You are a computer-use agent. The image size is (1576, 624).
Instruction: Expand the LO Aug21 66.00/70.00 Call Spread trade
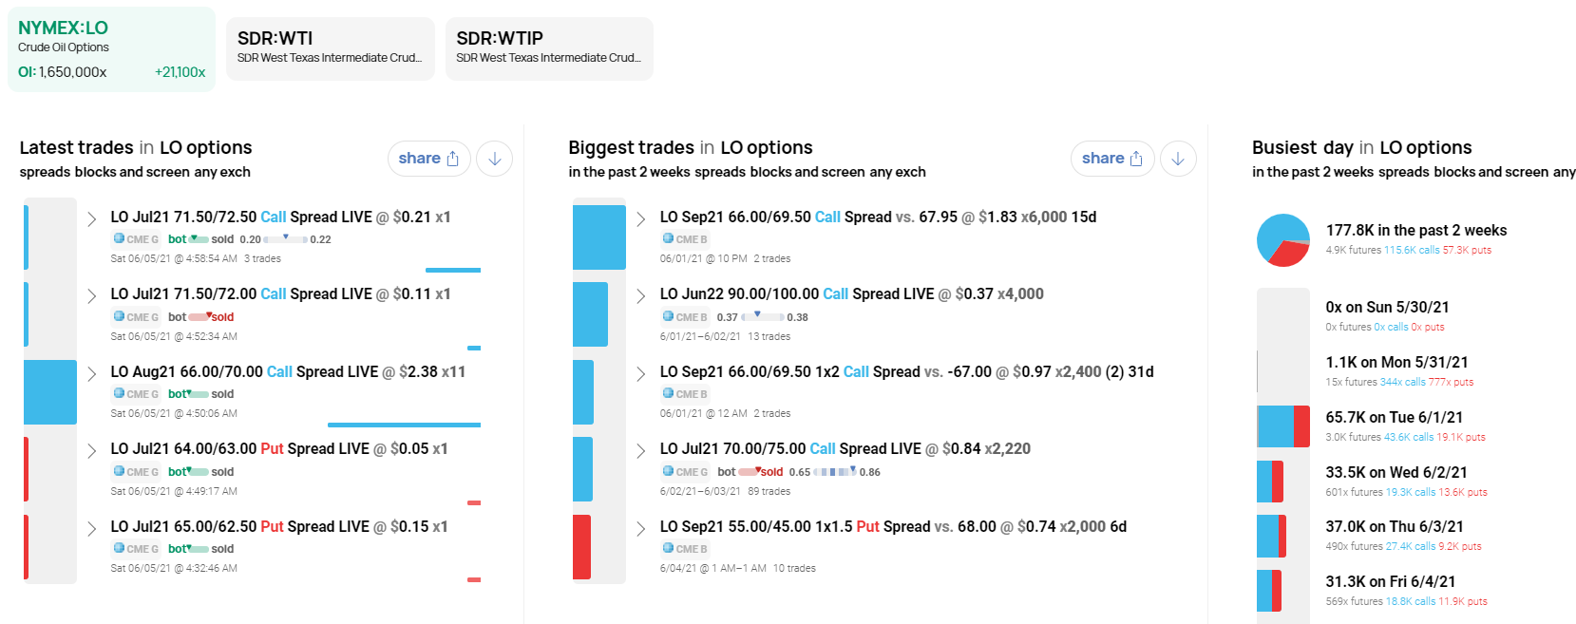[91, 374]
